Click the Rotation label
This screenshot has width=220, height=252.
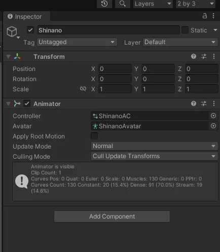click(x=24, y=79)
